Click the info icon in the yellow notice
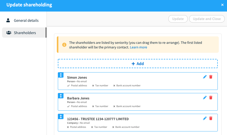The image size is (227, 135). 64,45
